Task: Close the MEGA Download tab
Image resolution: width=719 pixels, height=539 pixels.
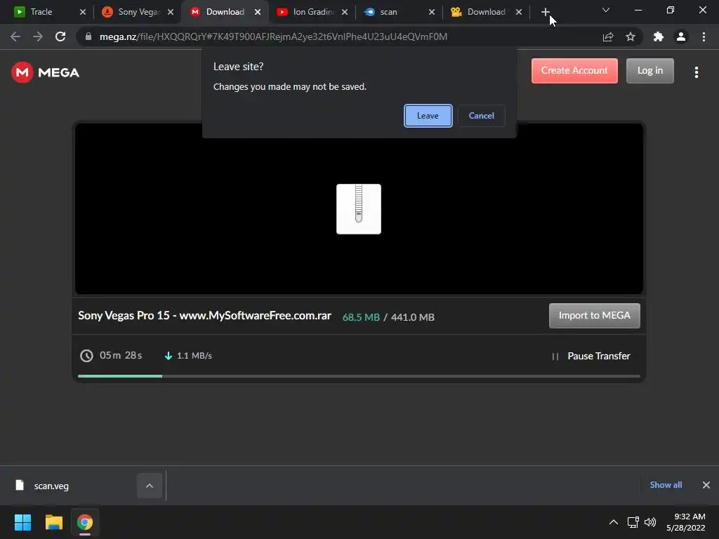Action: coord(258,12)
